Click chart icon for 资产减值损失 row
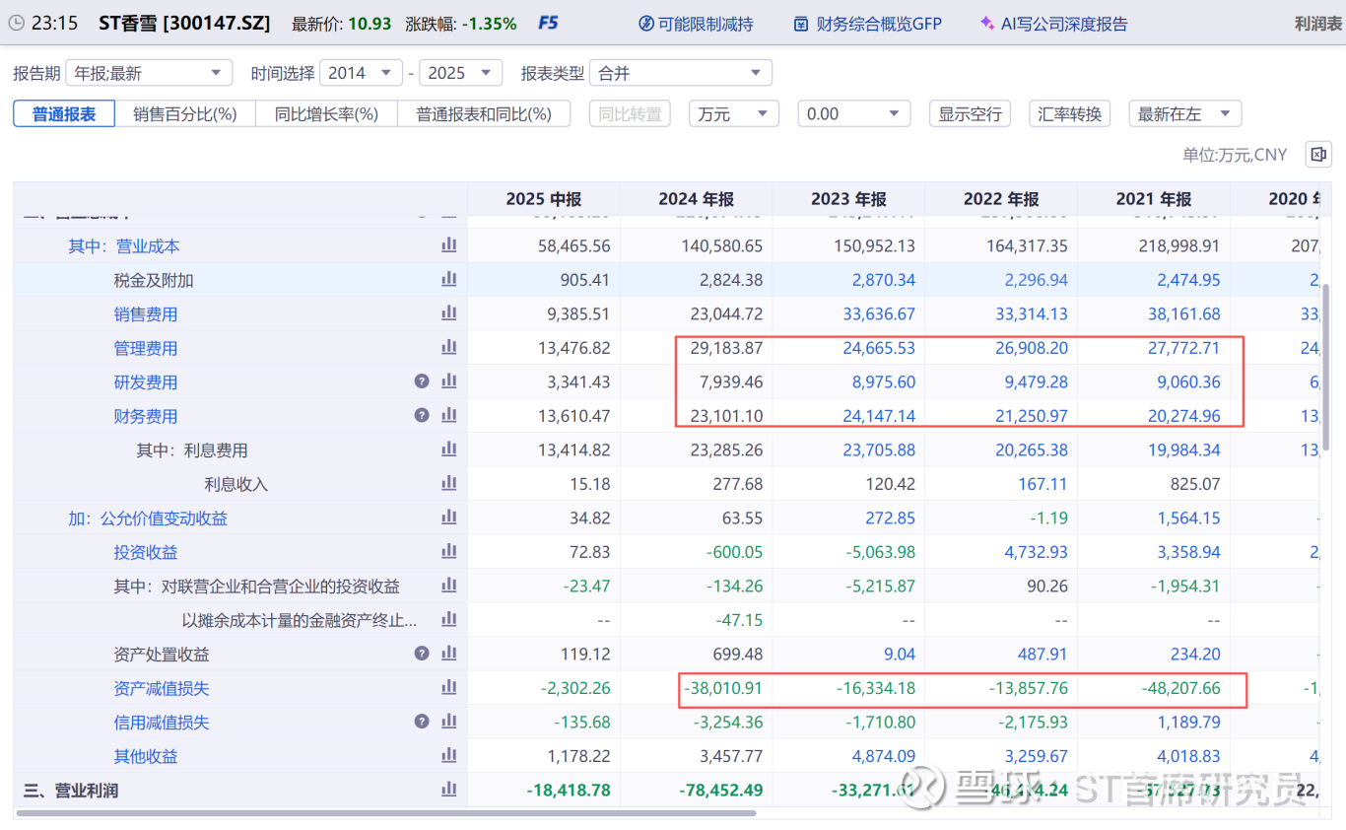Viewport: 1346px width, 830px height. click(449, 688)
